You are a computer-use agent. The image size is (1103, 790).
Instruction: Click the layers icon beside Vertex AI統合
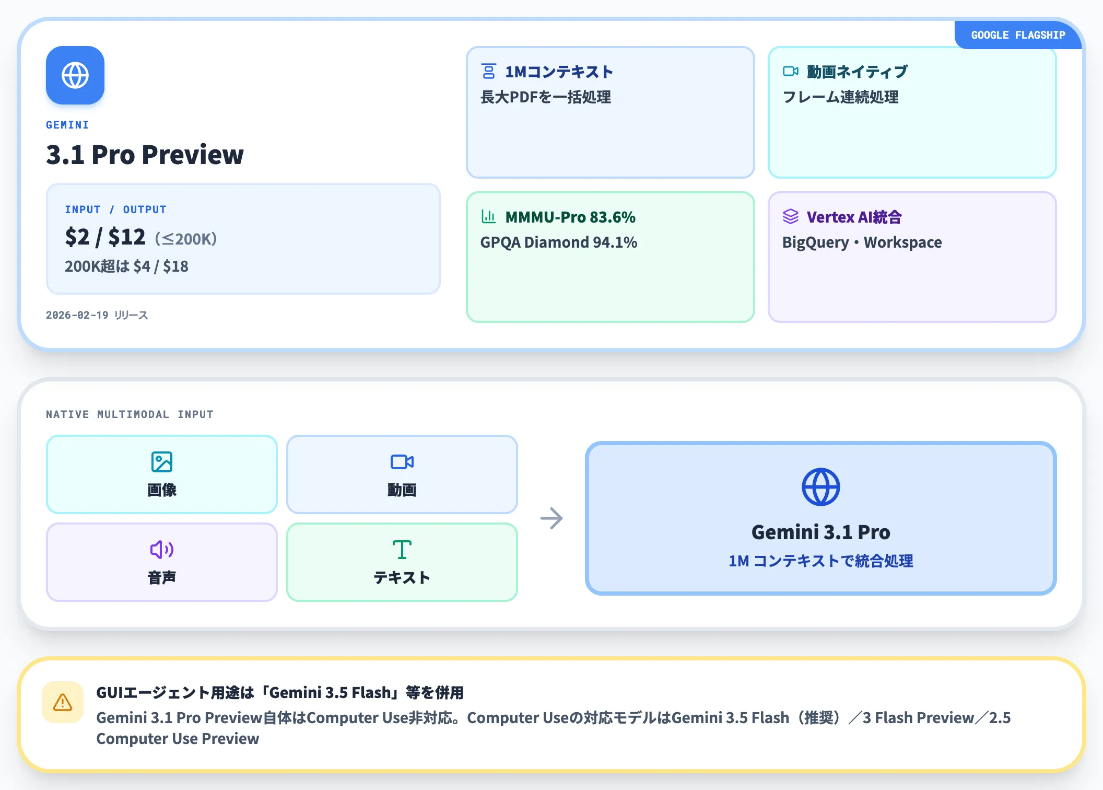(x=791, y=216)
